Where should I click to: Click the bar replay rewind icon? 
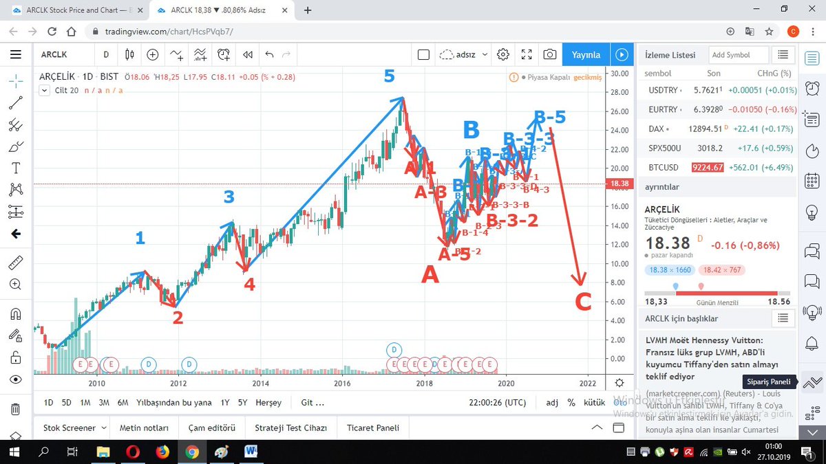point(247,54)
